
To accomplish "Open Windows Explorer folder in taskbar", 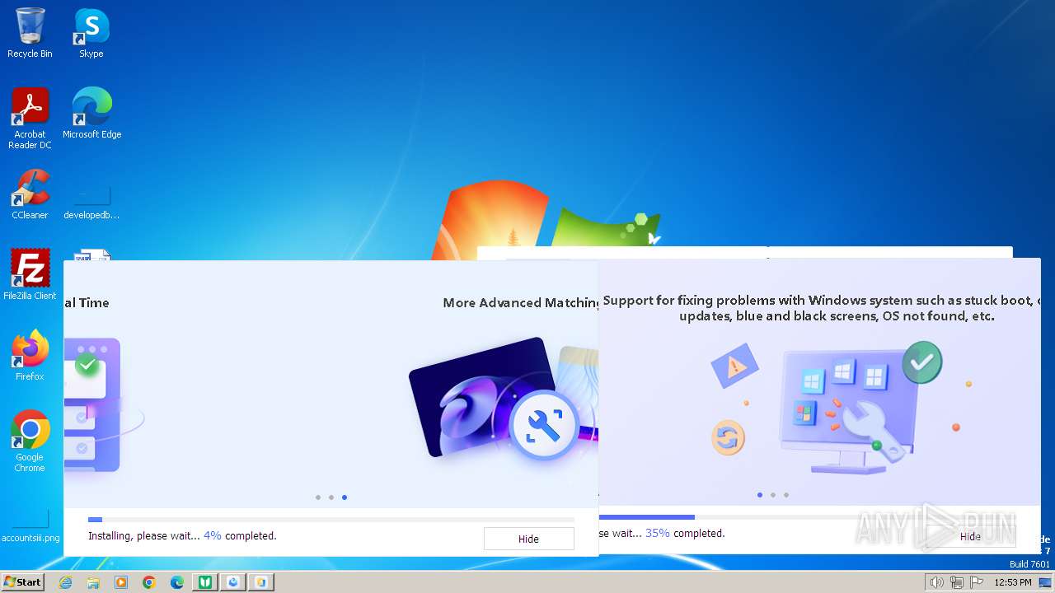I will point(93,582).
